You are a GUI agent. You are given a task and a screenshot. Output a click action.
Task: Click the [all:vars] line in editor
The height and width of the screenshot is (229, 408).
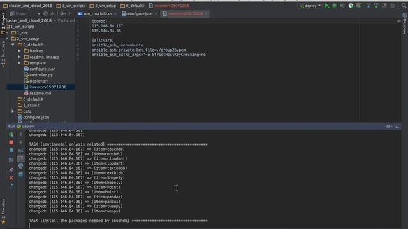103,40
